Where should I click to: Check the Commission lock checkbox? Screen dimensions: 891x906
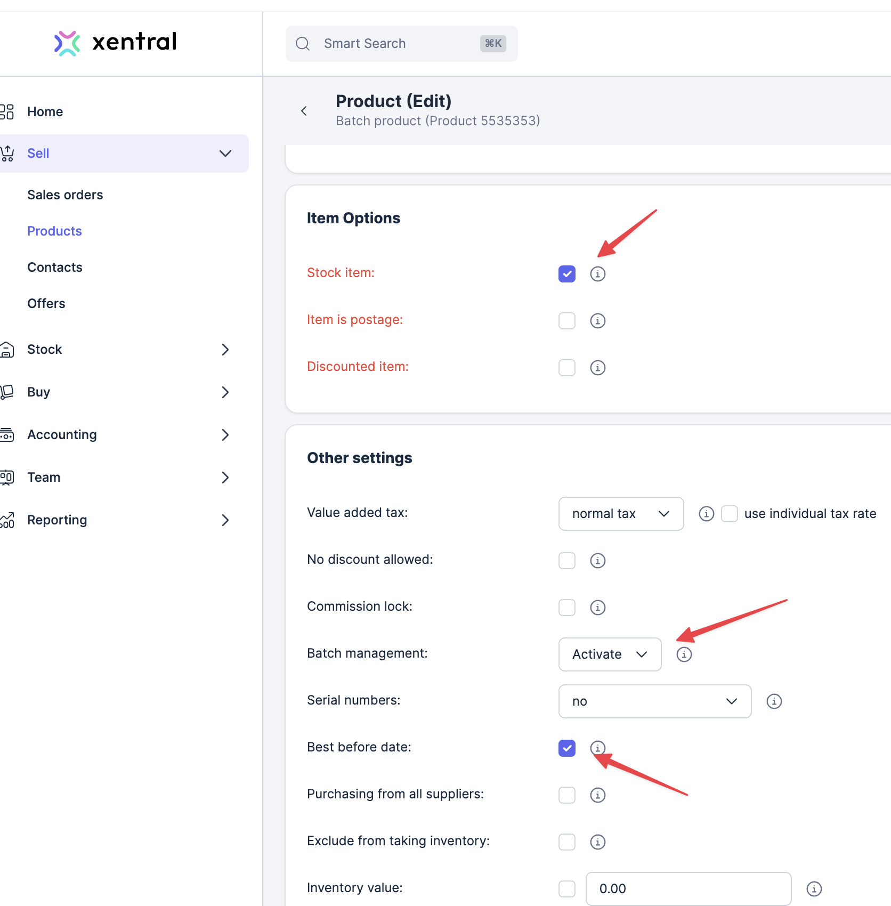(567, 608)
